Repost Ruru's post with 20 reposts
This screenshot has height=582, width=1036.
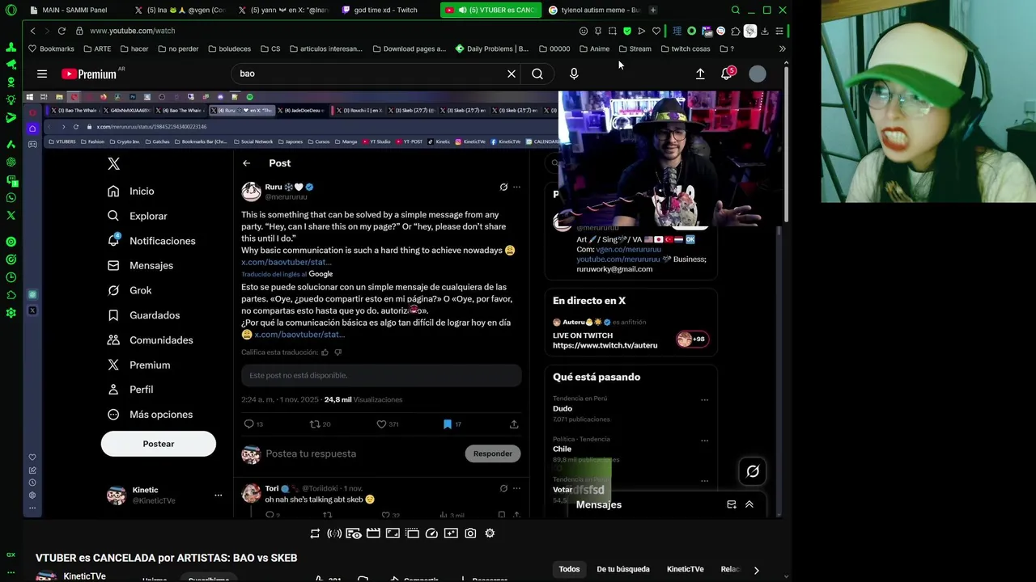(321, 424)
